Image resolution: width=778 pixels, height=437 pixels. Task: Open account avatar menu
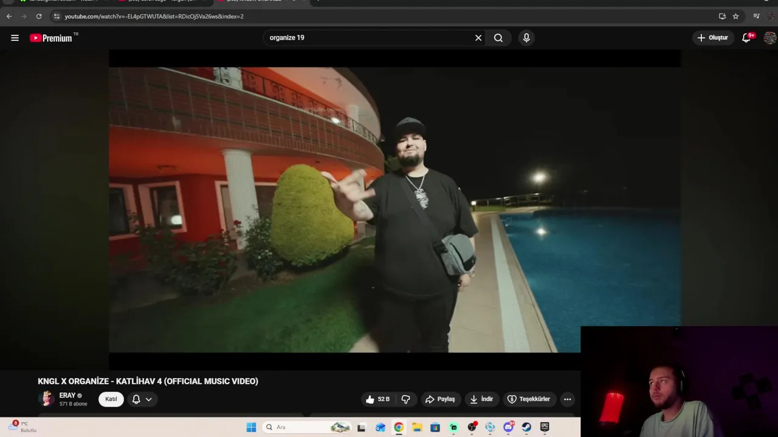(x=770, y=38)
